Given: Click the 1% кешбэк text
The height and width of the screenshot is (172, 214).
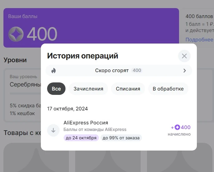Looking at the screenshot, I should 22,113.
